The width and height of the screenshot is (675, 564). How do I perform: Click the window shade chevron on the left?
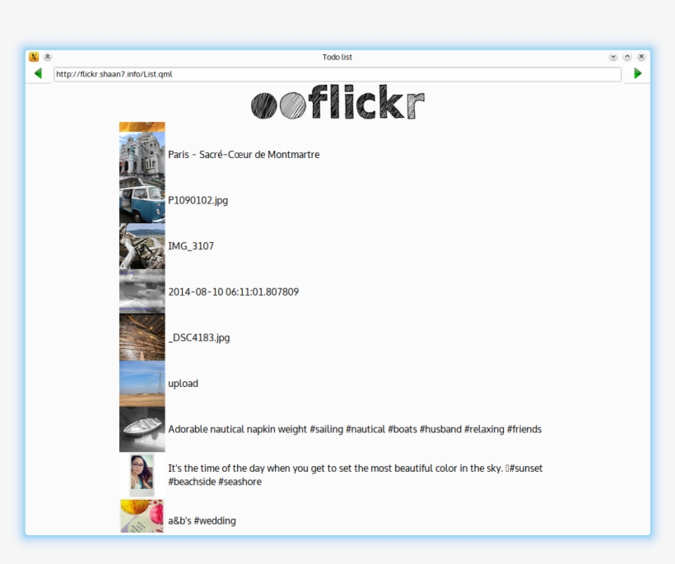[x=47, y=58]
